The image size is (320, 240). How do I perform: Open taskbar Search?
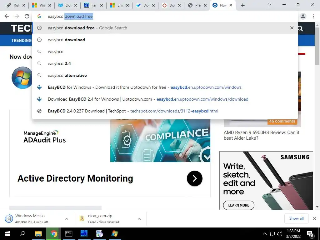[x=22, y=234]
